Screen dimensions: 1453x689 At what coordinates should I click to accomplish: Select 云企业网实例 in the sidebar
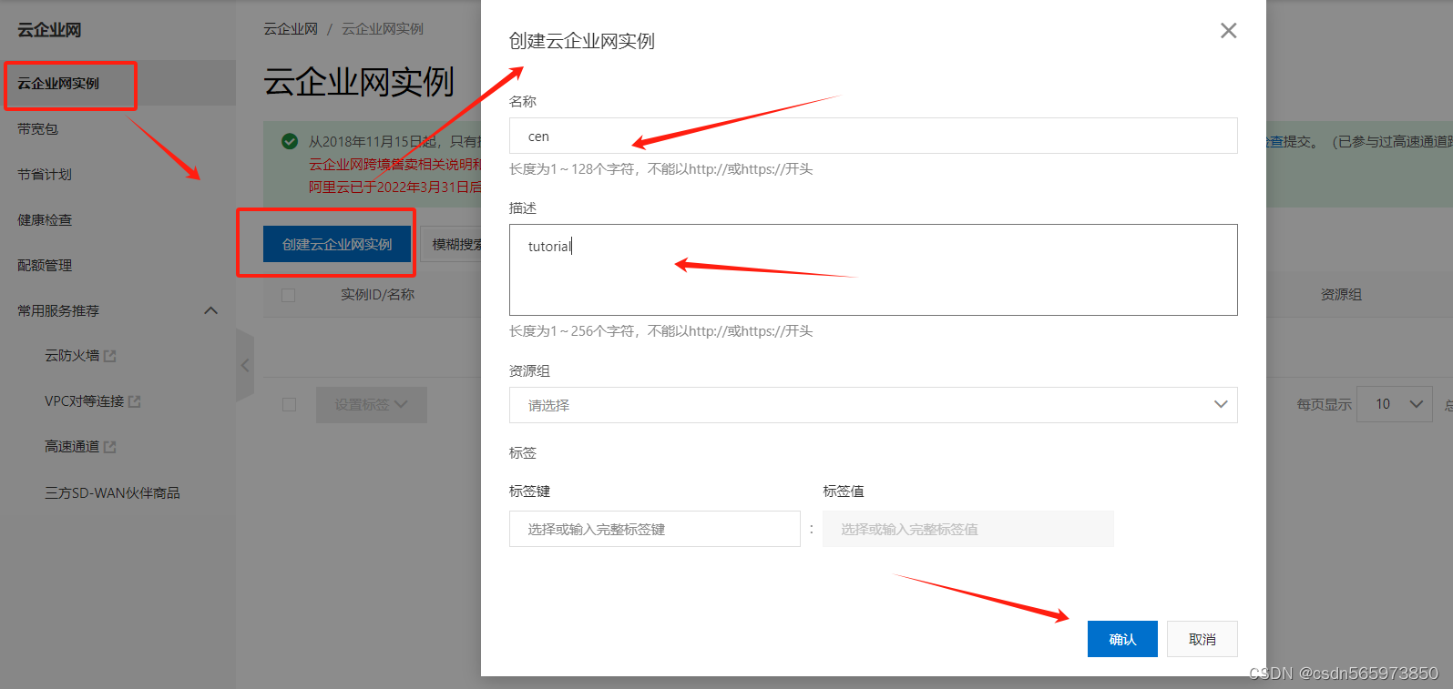coord(118,83)
